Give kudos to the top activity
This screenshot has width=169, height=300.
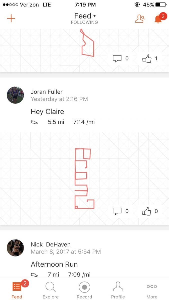(x=150, y=58)
